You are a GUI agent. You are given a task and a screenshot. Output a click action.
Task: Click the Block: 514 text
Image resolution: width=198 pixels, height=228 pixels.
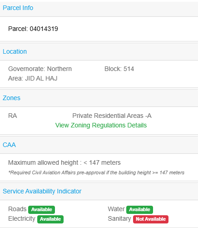[x=119, y=69]
